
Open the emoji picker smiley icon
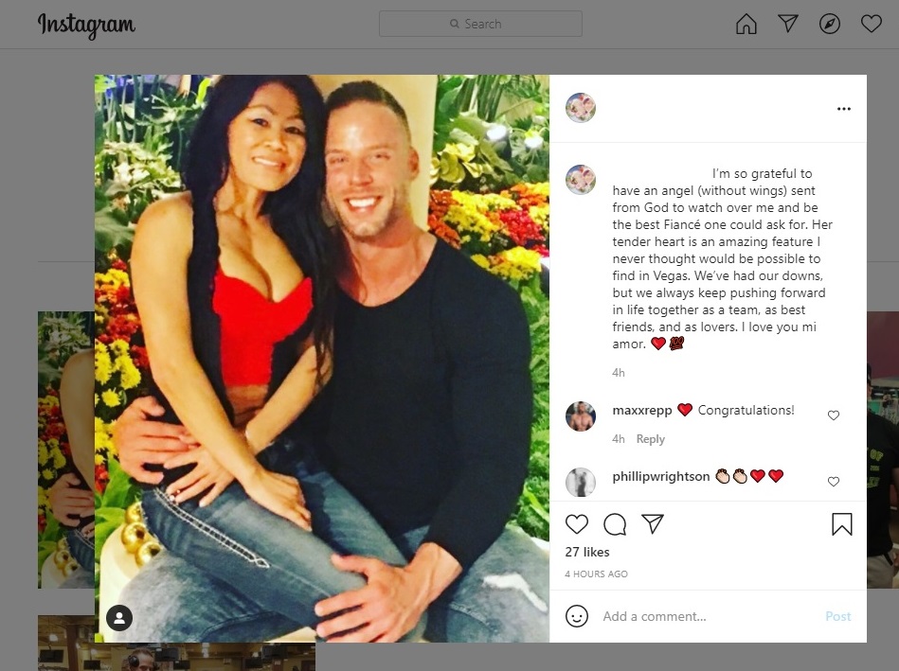(x=576, y=616)
